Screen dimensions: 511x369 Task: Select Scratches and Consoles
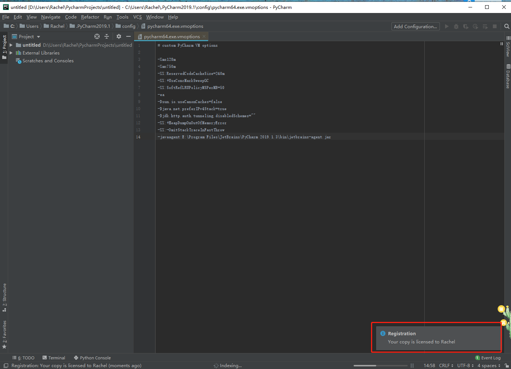pos(48,60)
